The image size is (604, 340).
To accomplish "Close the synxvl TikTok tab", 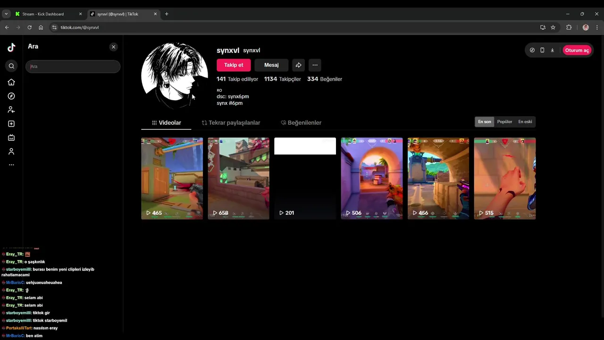I will click(155, 14).
